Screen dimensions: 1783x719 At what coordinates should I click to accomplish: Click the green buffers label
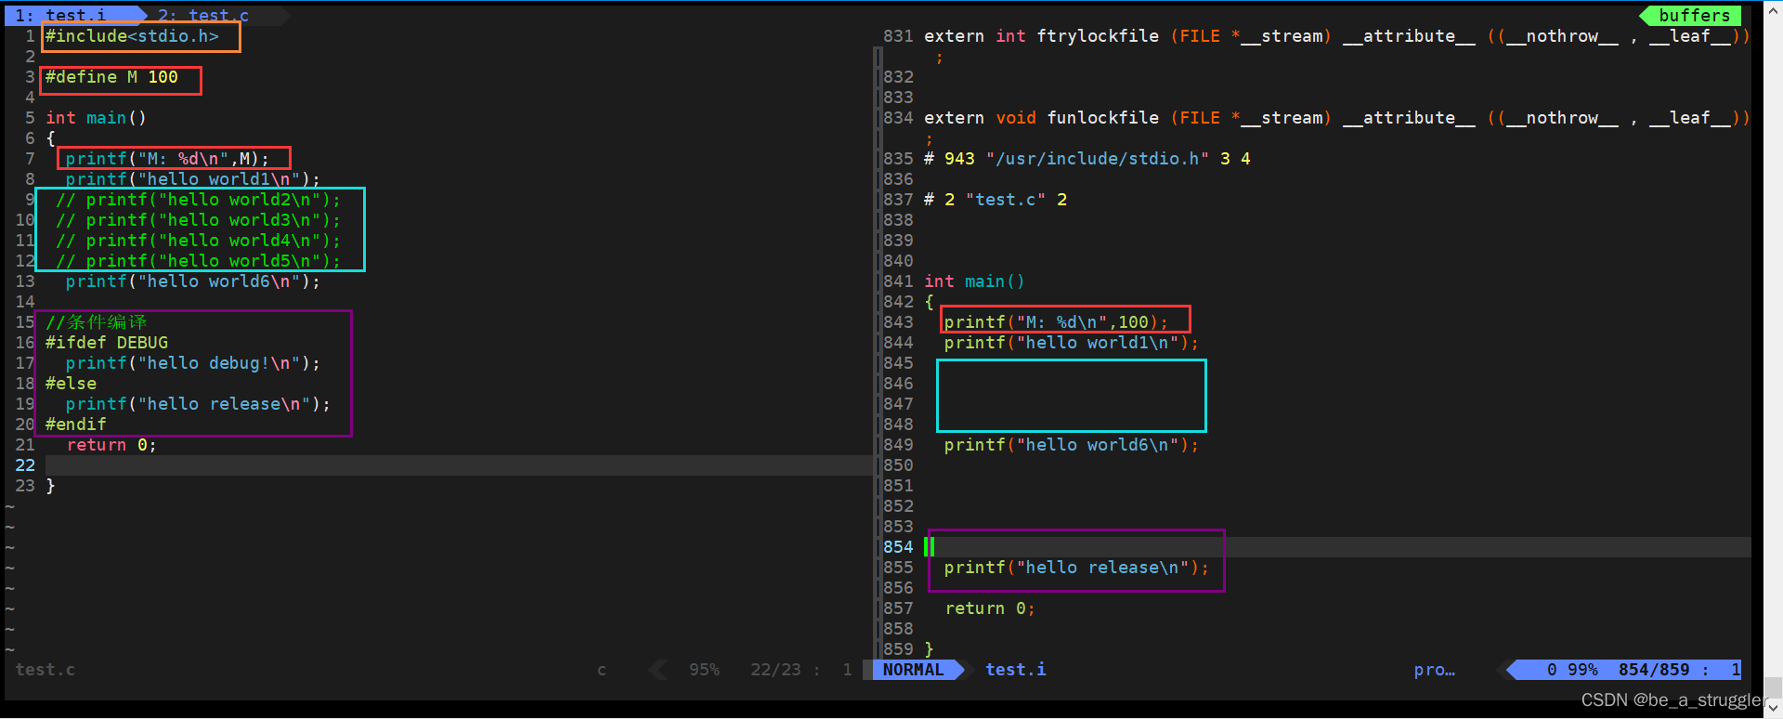point(1694,15)
